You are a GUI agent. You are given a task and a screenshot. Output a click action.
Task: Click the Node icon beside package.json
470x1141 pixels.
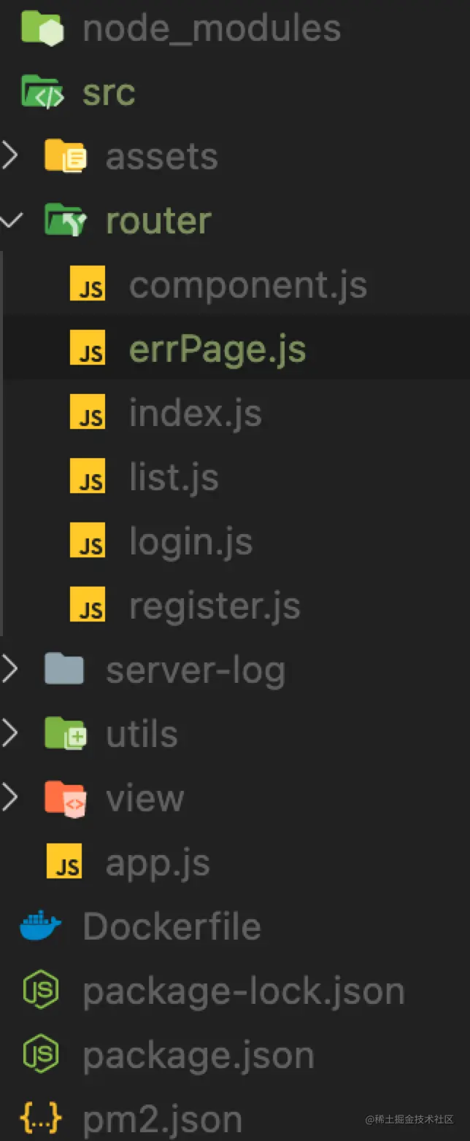41,1054
